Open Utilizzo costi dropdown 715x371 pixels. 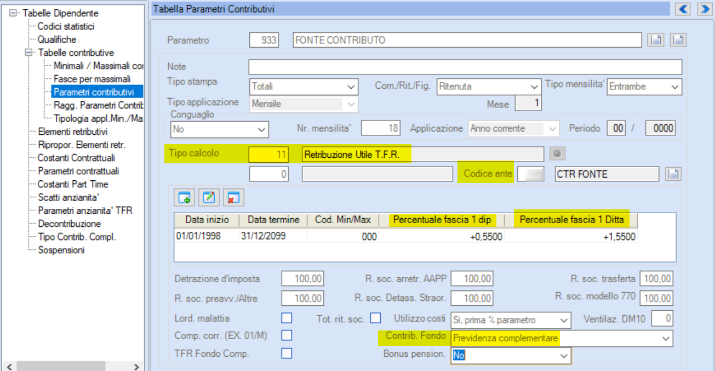tap(511, 320)
